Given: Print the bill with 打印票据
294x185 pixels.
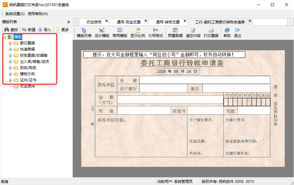Looking at the screenshot, I should [x=211, y=33].
